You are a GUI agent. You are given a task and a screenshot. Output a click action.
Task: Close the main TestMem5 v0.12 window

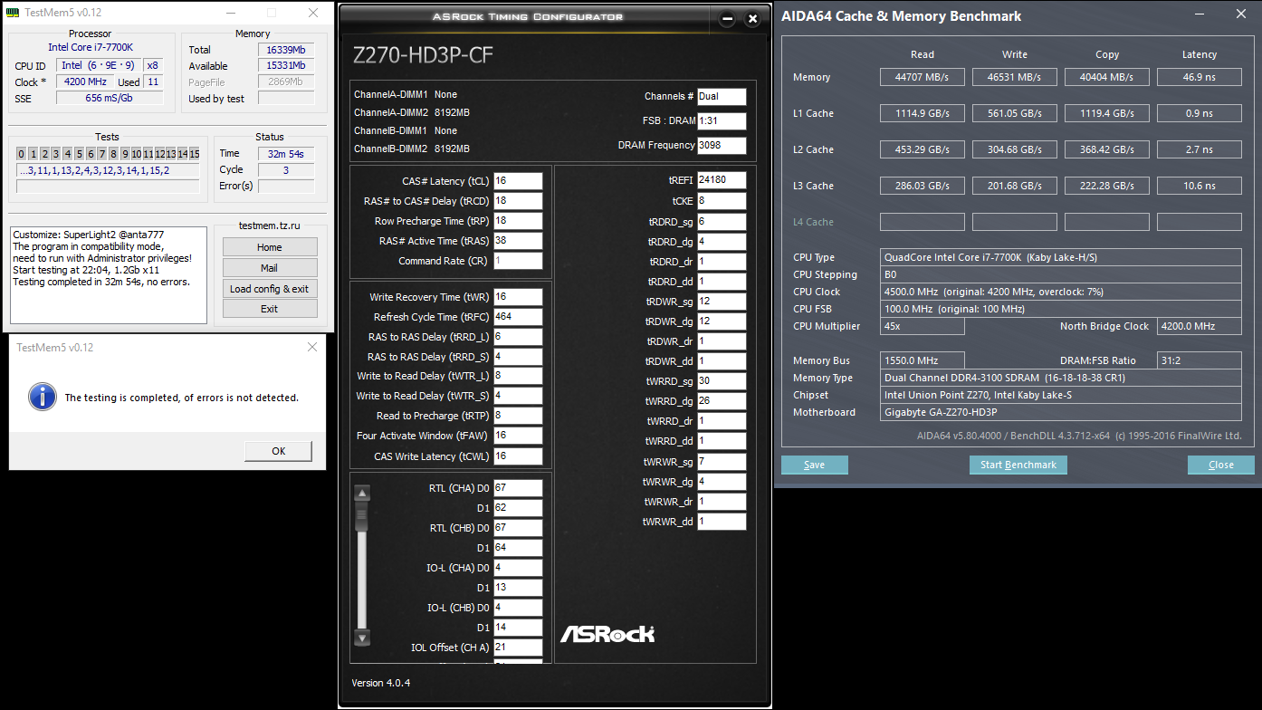tap(312, 13)
